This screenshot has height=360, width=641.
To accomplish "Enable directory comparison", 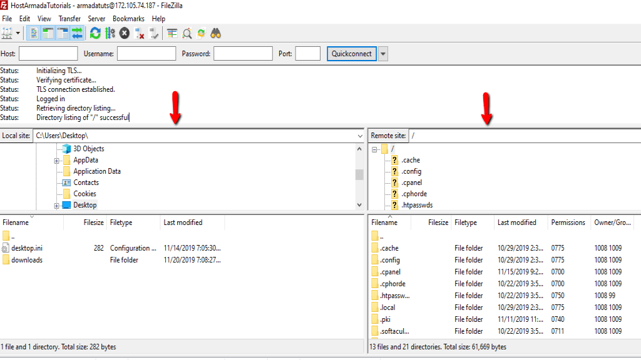I will point(187,32).
